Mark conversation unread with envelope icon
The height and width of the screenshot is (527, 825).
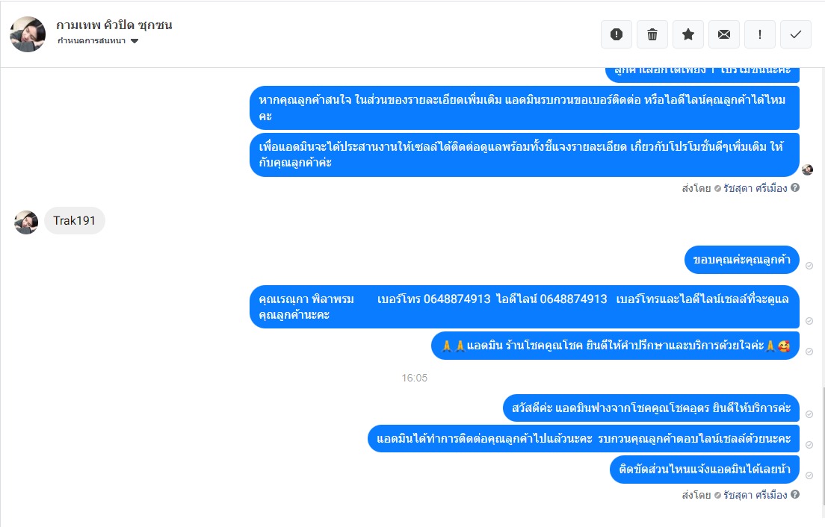[x=724, y=34]
